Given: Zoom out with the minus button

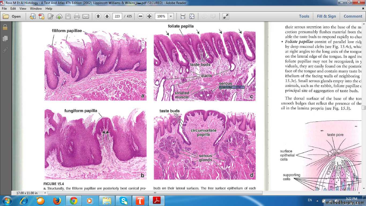Looking at the screenshot, I should coord(140,16).
